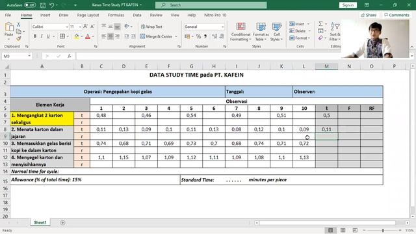Click the Orientation text angle icon
The height and width of the screenshot is (234, 416).
pyautogui.click(x=127, y=26)
